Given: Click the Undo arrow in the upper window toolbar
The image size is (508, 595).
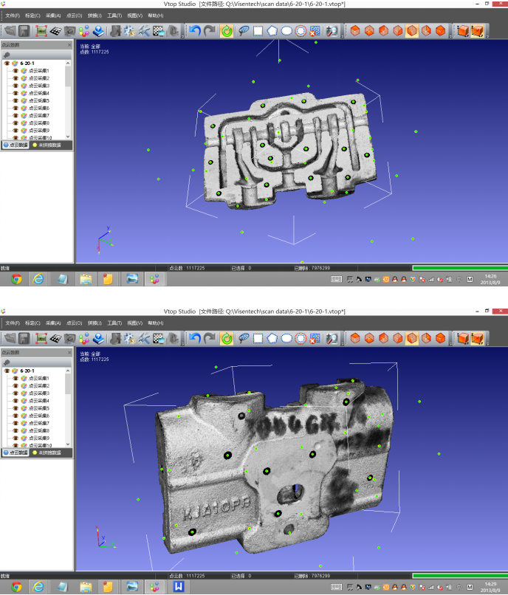Looking at the screenshot, I should [194, 31].
